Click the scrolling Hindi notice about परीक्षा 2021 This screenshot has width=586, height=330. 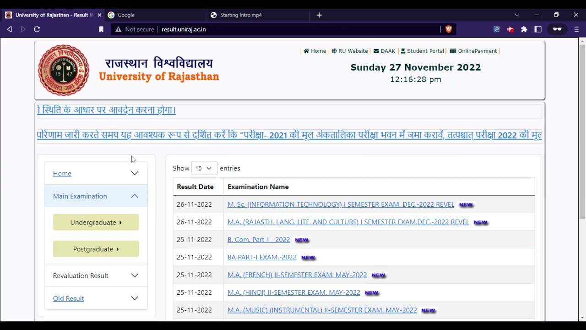click(289, 135)
